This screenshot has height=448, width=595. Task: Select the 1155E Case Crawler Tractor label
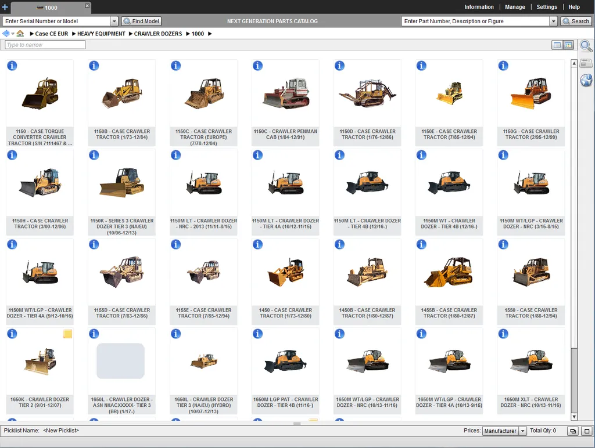pyautogui.click(x=204, y=313)
